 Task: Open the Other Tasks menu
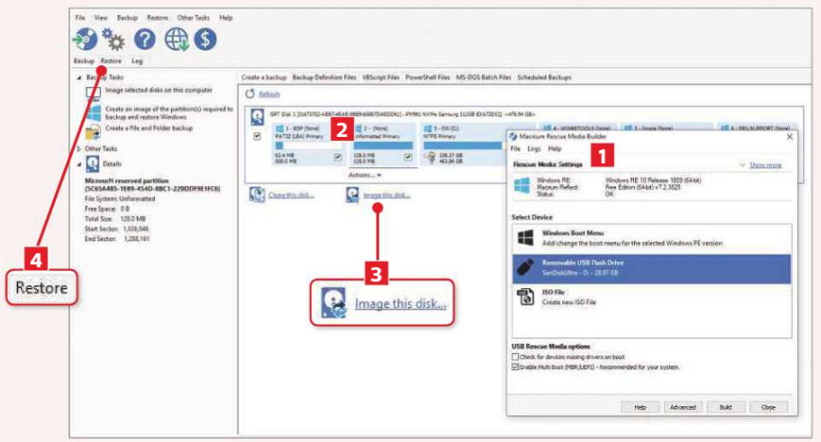[x=194, y=18]
